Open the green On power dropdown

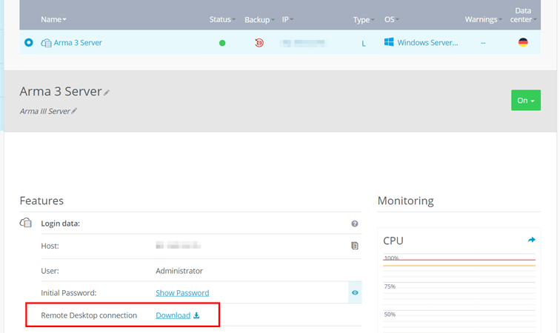coord(526,101)
